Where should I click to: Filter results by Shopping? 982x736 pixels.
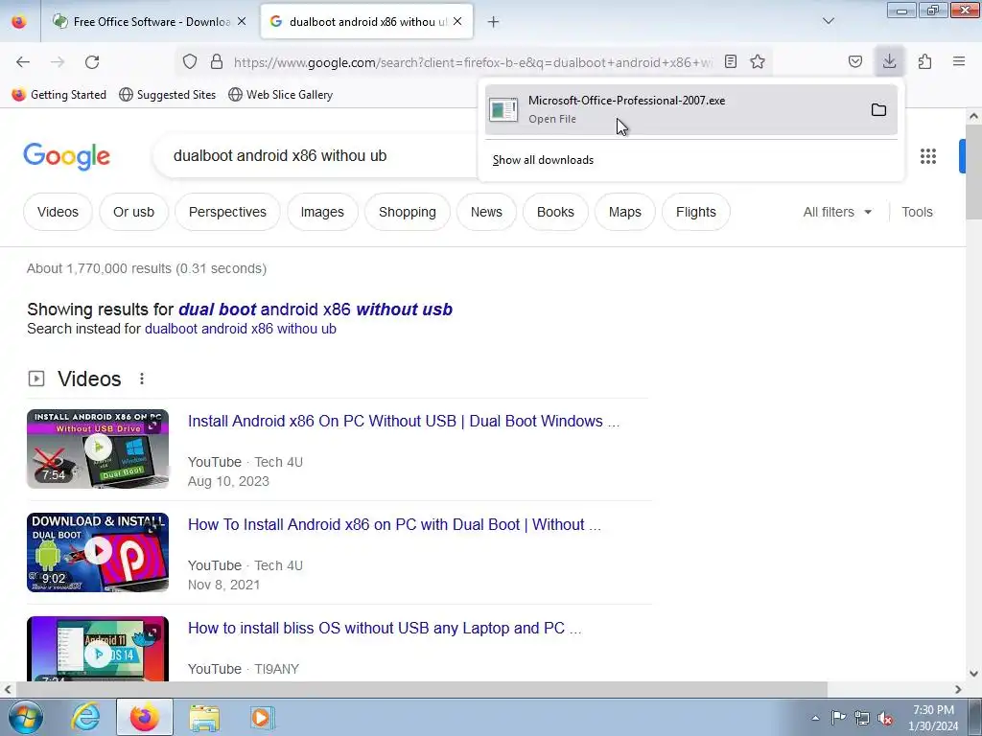tap(407, 212)
